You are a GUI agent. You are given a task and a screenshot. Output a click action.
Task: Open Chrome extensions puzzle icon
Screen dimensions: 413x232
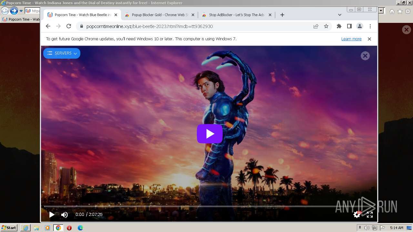coord(339,26)
